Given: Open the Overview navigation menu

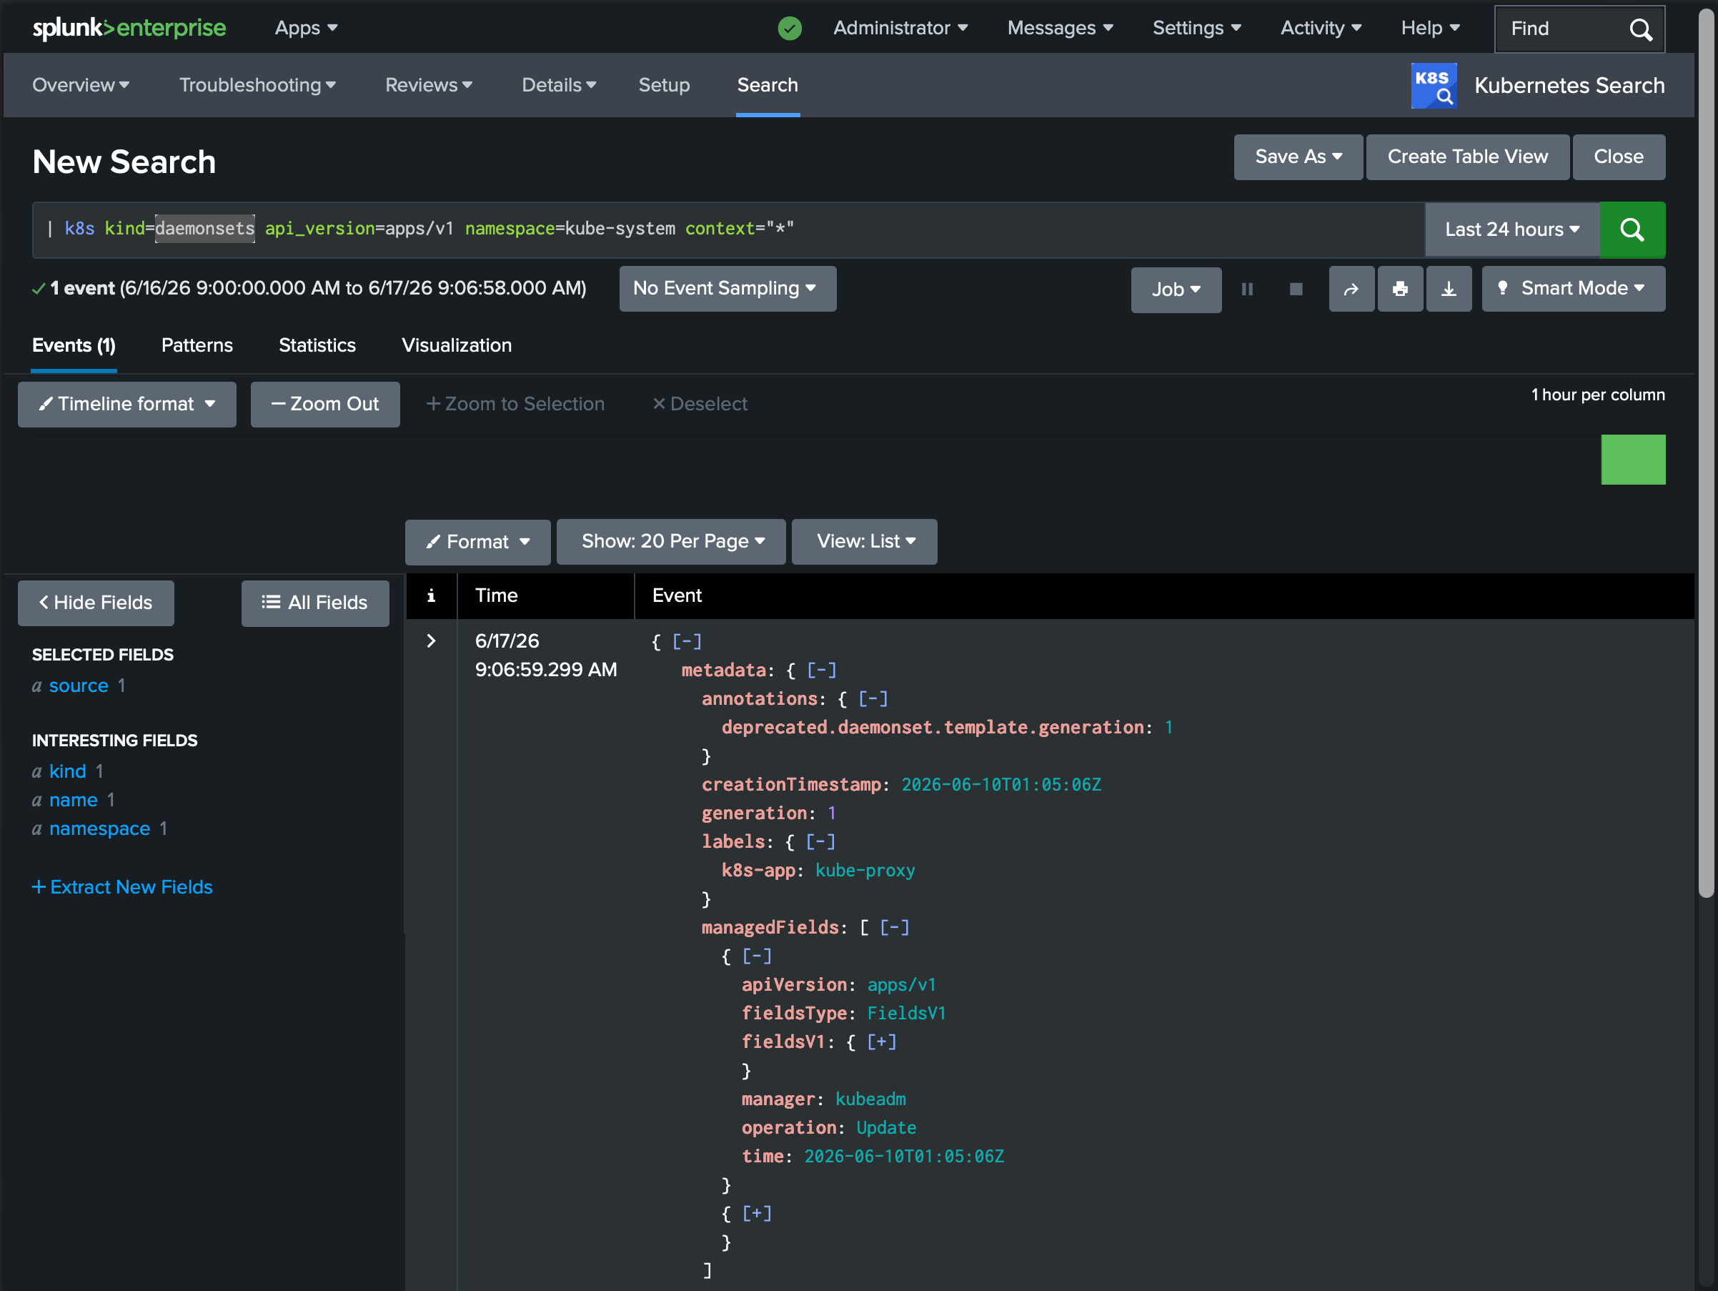Looking at the screenshot, I should pos(81,86).
